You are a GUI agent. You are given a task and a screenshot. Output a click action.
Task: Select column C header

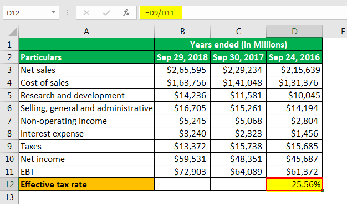(238, 32)
